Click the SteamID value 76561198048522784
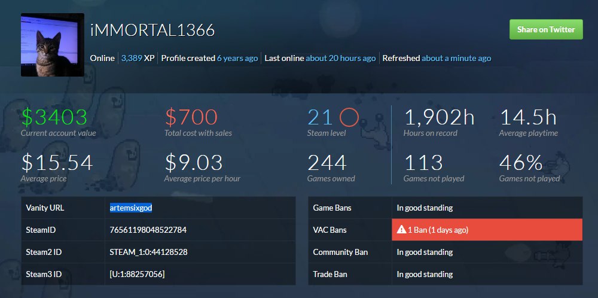598x298 pixels. coord(148,230)
